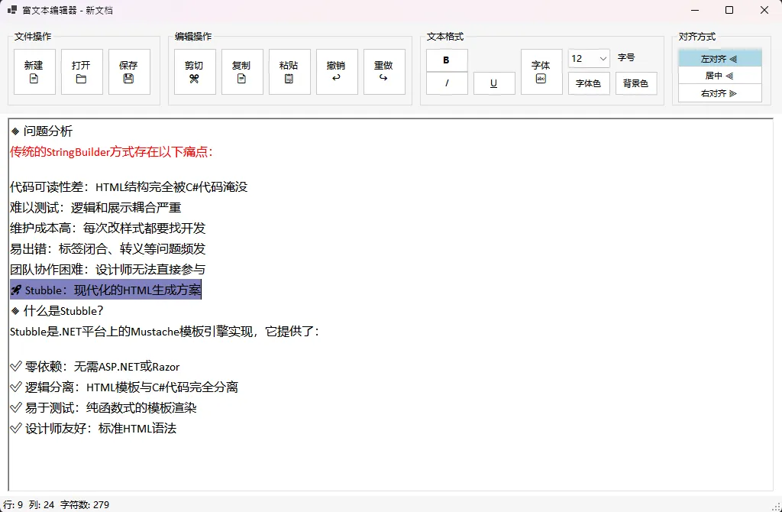Toggle underline formatting with U
This screenshot has height=512, width=782.
coord(494,83)
